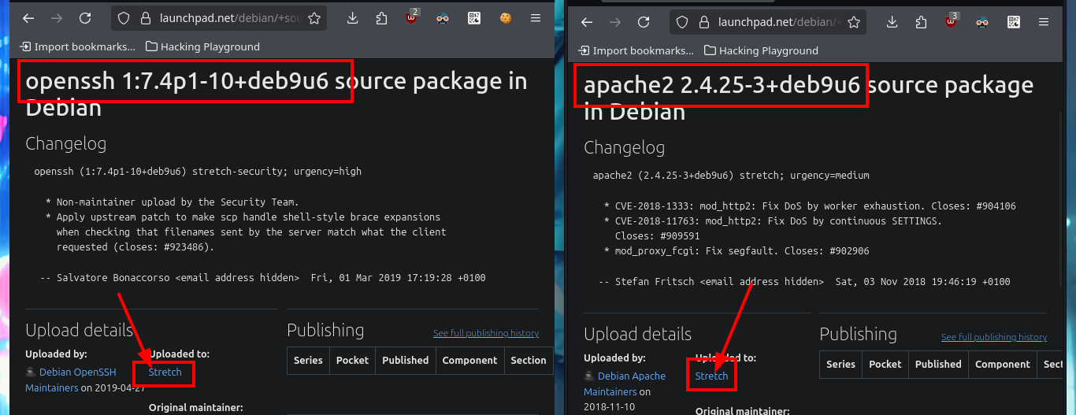Image resolution: width=1076 pixels, height=415 pixels.
Task: Bookmark the apache2 page with the star icon
Action: (854, 22)
